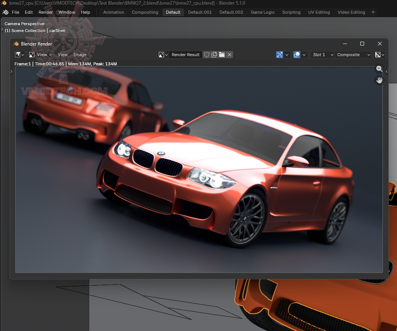Edit the Render Result image name field
Image resolution: width=397 pixels, height=331 pixels.
pos(185,55)
